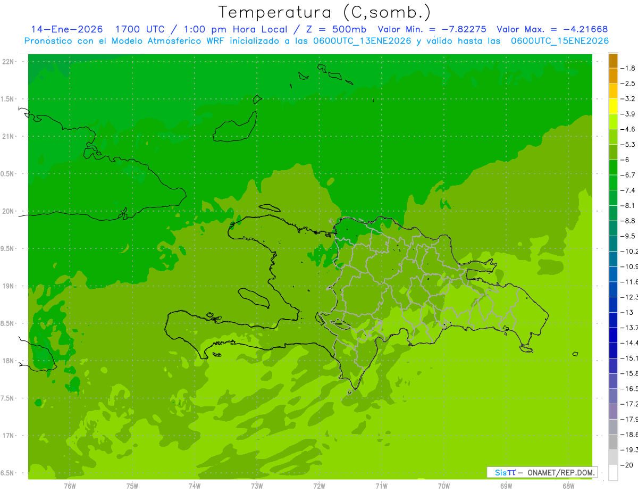Viewport: 638px width, 493px height.
Task: Click the "-2.5" colorbar value
Action: pyautogui.click(x=628, y=83)
